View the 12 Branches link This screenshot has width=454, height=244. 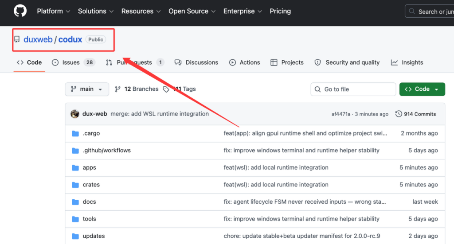click(x=137, y=89)
